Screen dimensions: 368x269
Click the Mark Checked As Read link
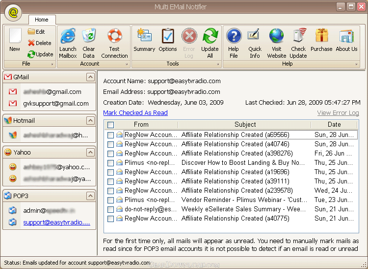135,113
